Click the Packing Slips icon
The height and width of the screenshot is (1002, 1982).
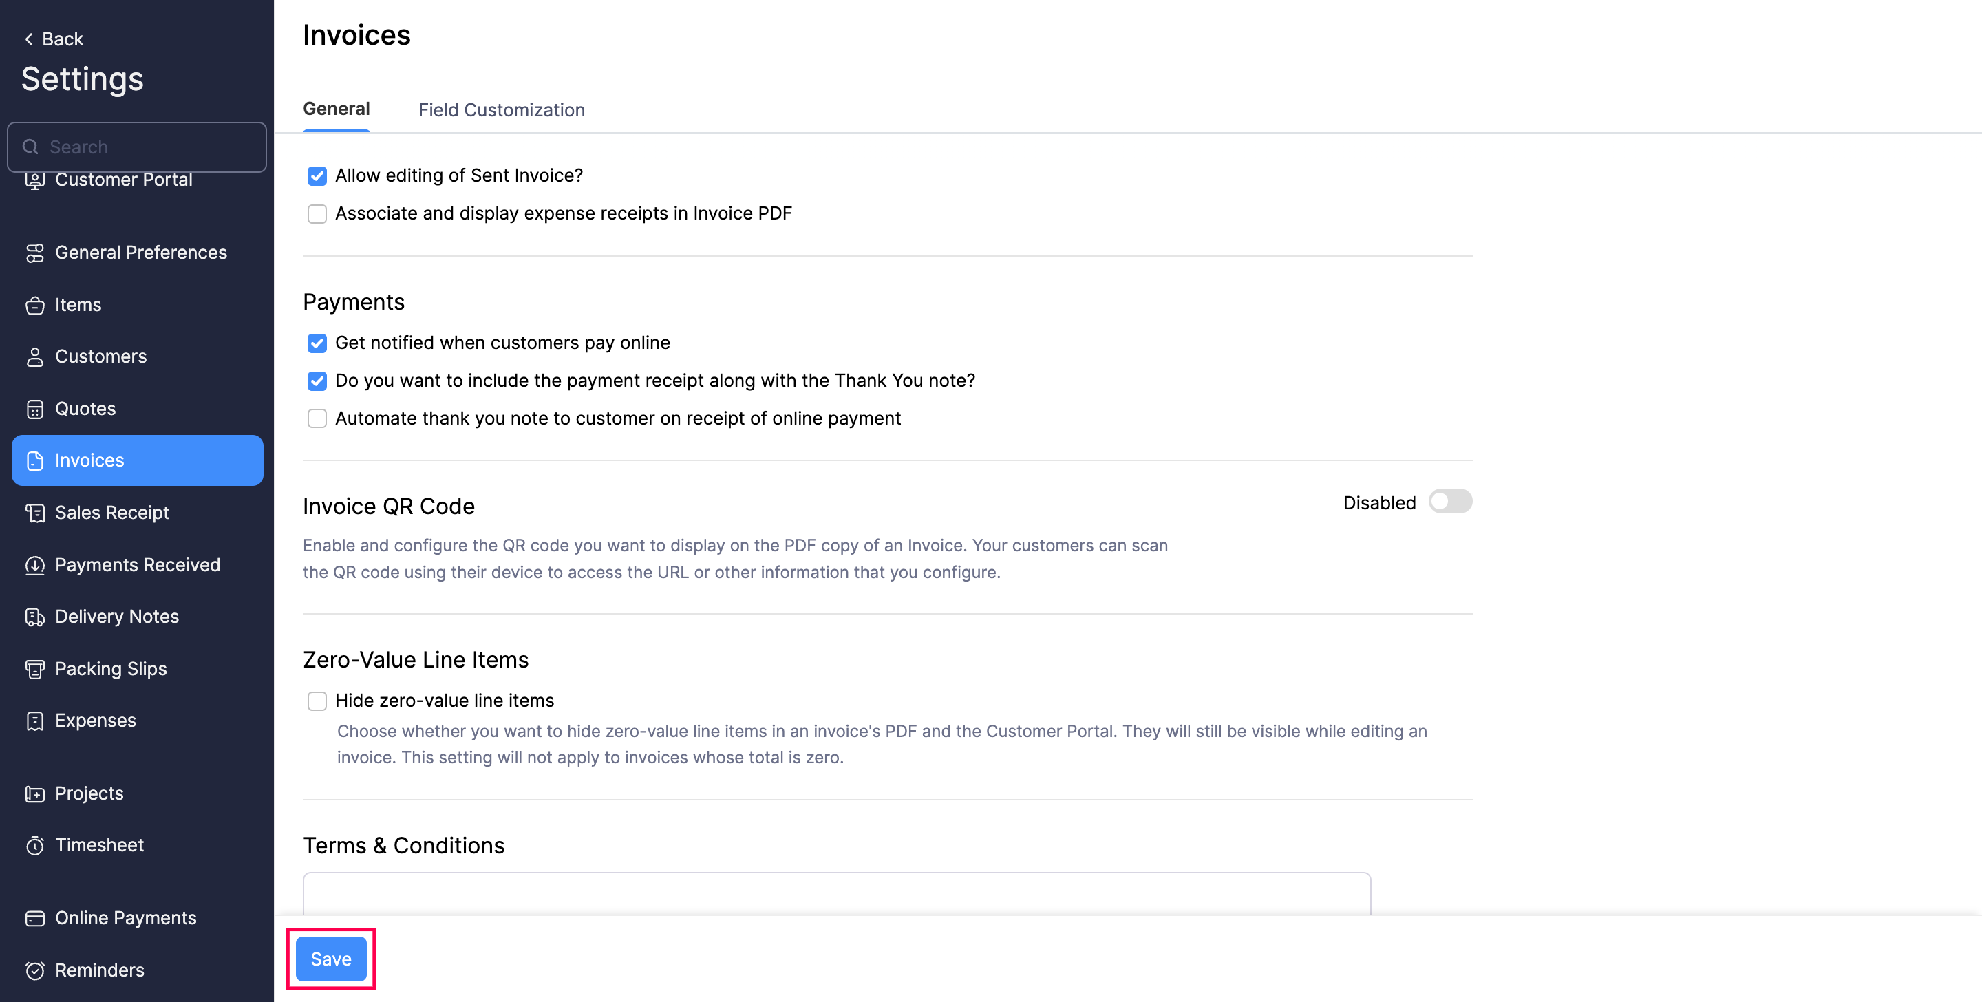(34, 670)
